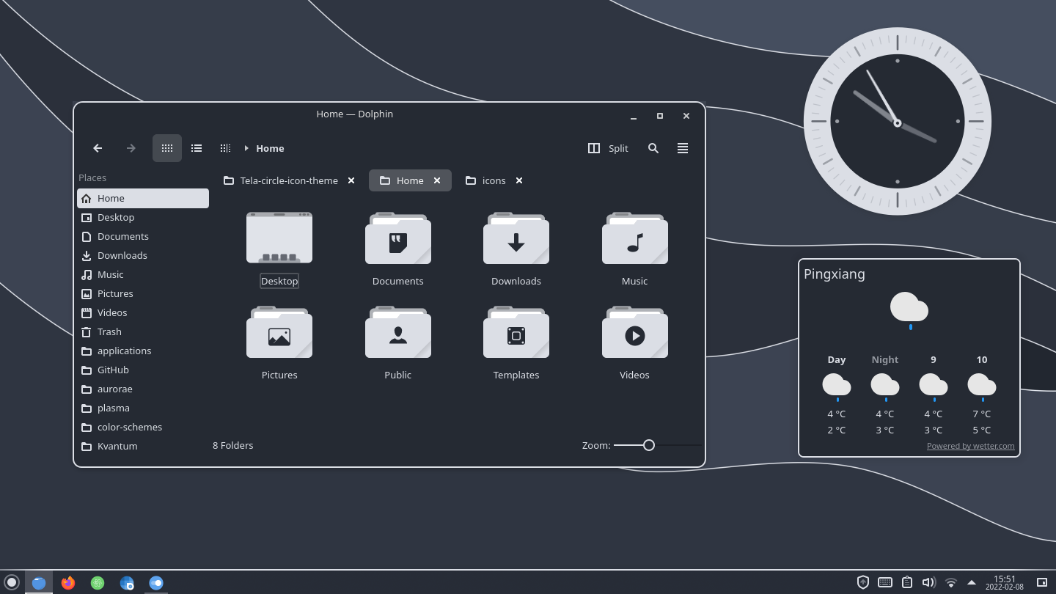Click the analog clock widget

point(898,122)
